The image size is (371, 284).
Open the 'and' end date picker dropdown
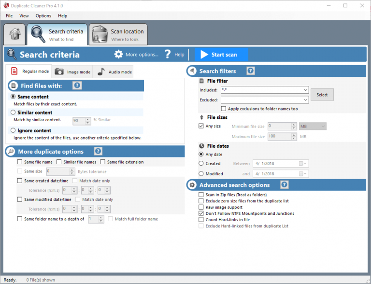pyautogui.click(x=302, y=174)
